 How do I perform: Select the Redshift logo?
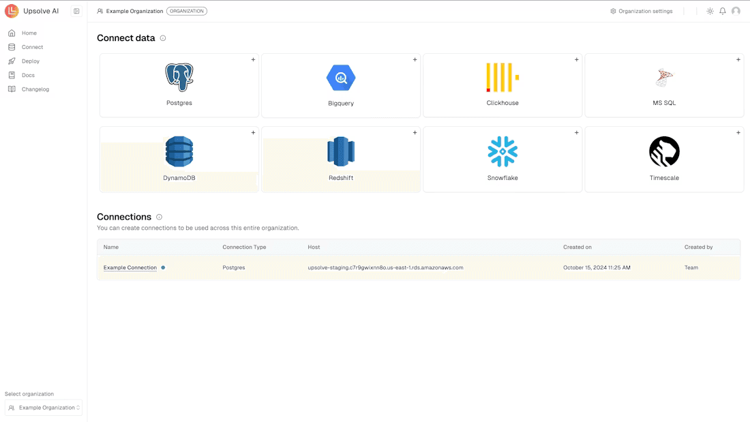point(341,151)
